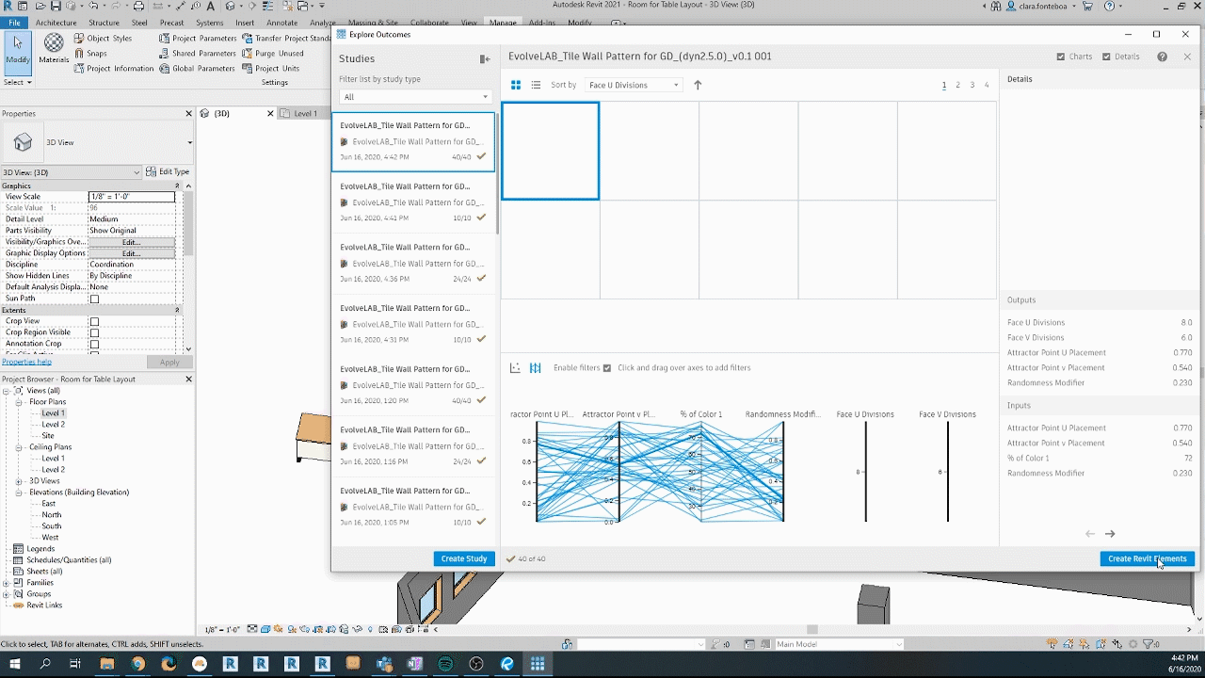Go to outcomes page 2
Viewport: 1205px width, 678px height.
coord(958,85)
